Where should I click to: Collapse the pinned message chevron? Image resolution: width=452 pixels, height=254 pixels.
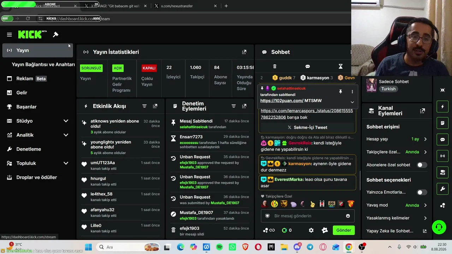352,102
